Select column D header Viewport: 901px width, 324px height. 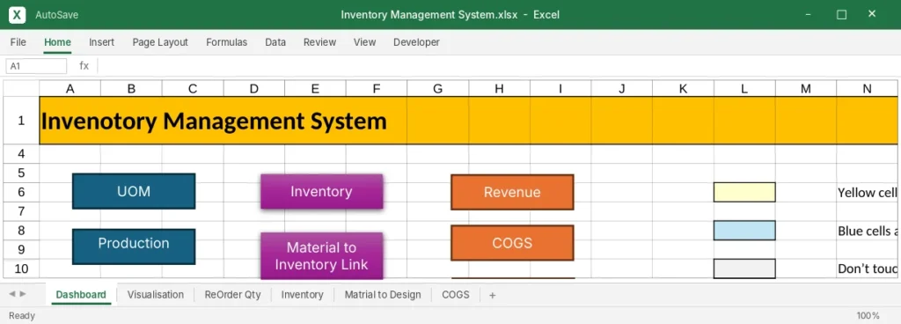tap(254, 88)
